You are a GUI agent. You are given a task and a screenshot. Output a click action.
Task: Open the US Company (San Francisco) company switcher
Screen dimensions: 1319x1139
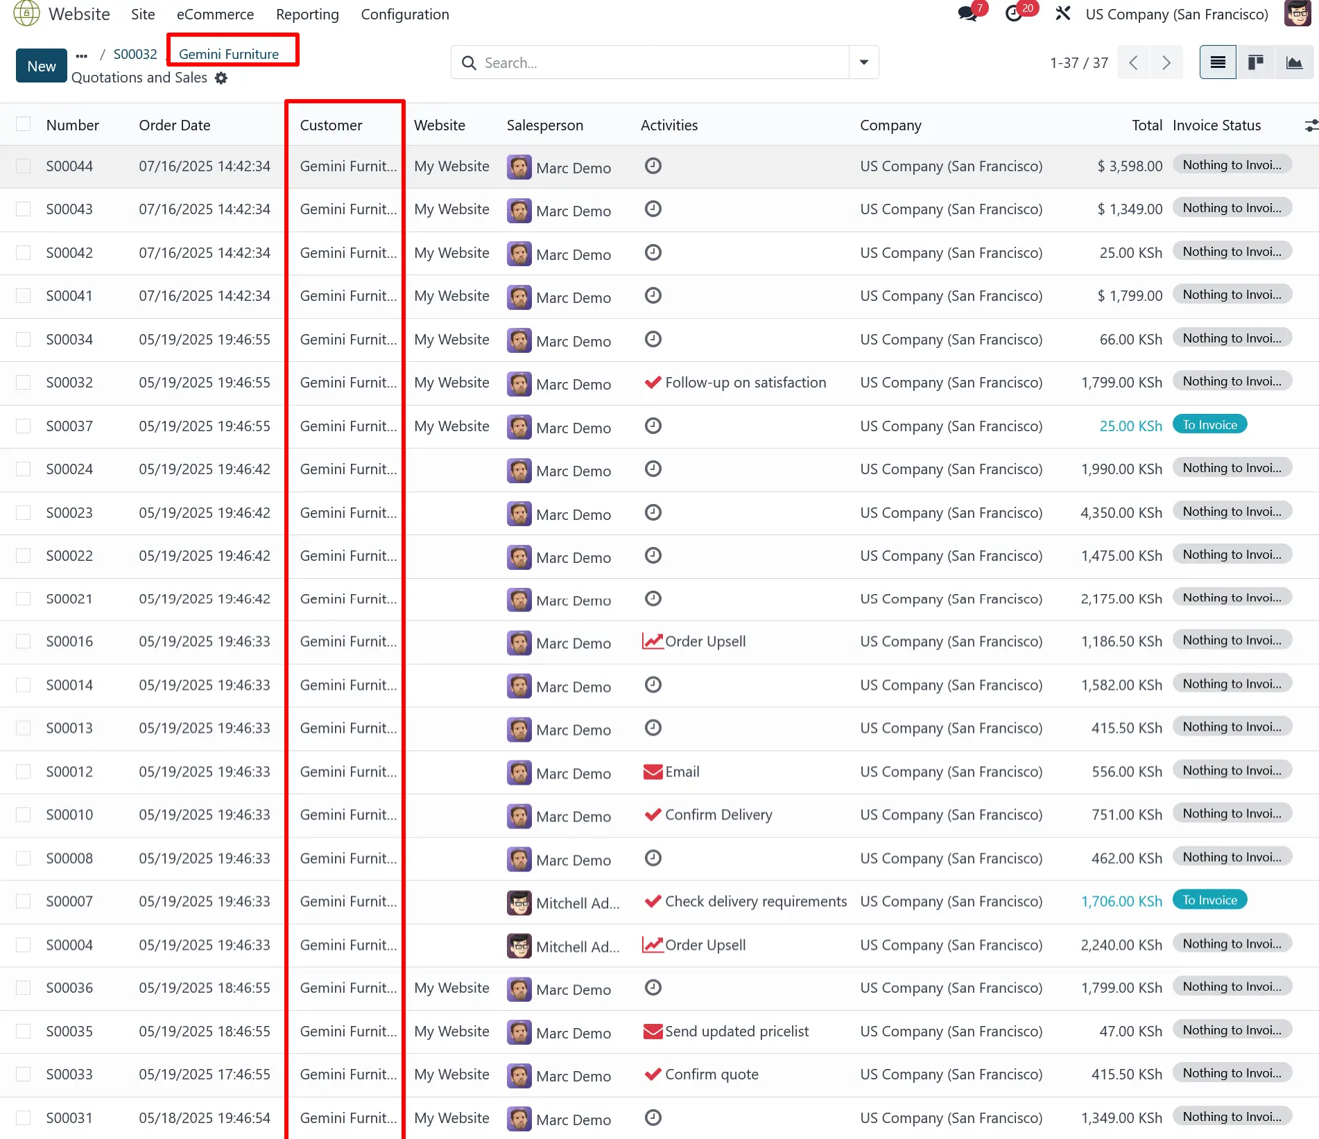1176,15
